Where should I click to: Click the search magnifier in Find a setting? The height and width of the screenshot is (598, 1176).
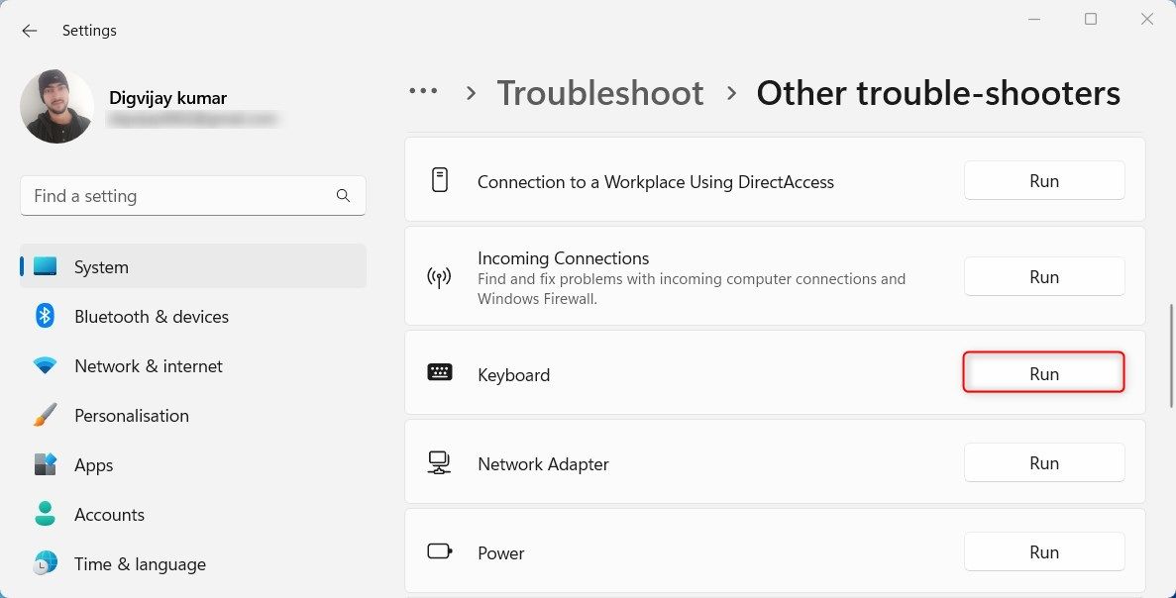pos(343,196)
